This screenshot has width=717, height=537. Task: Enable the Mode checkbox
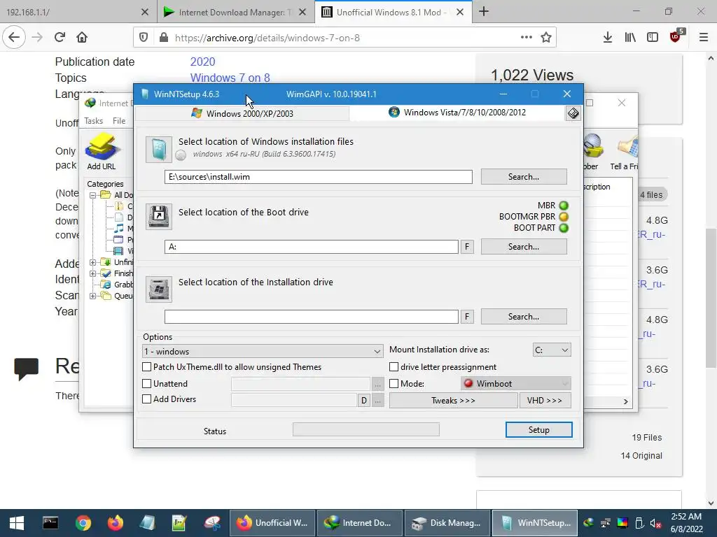tap(394, 384)
